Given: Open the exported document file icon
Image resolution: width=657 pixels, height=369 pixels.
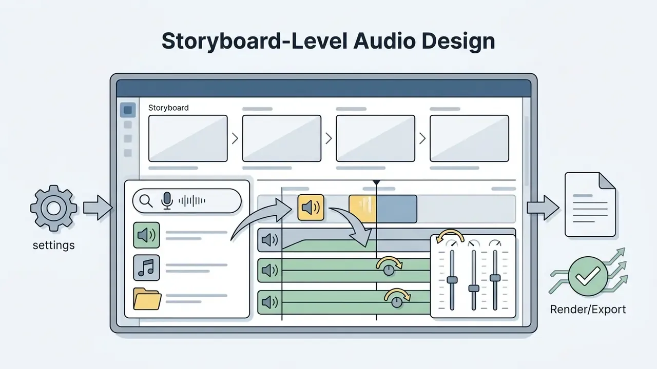Looking at the screenshot, I should coord(590,204).
